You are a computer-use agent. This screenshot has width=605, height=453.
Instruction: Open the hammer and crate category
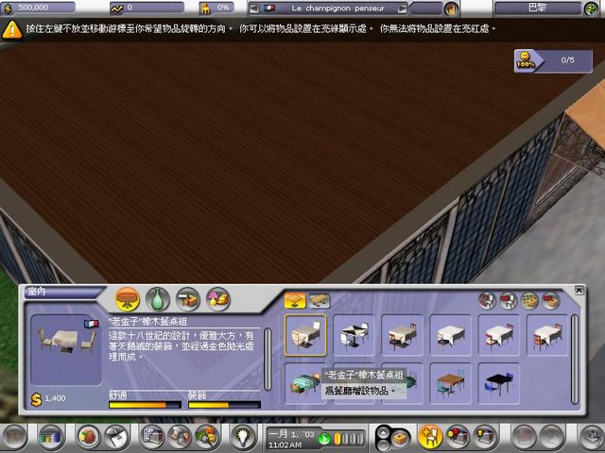point(188,299)
